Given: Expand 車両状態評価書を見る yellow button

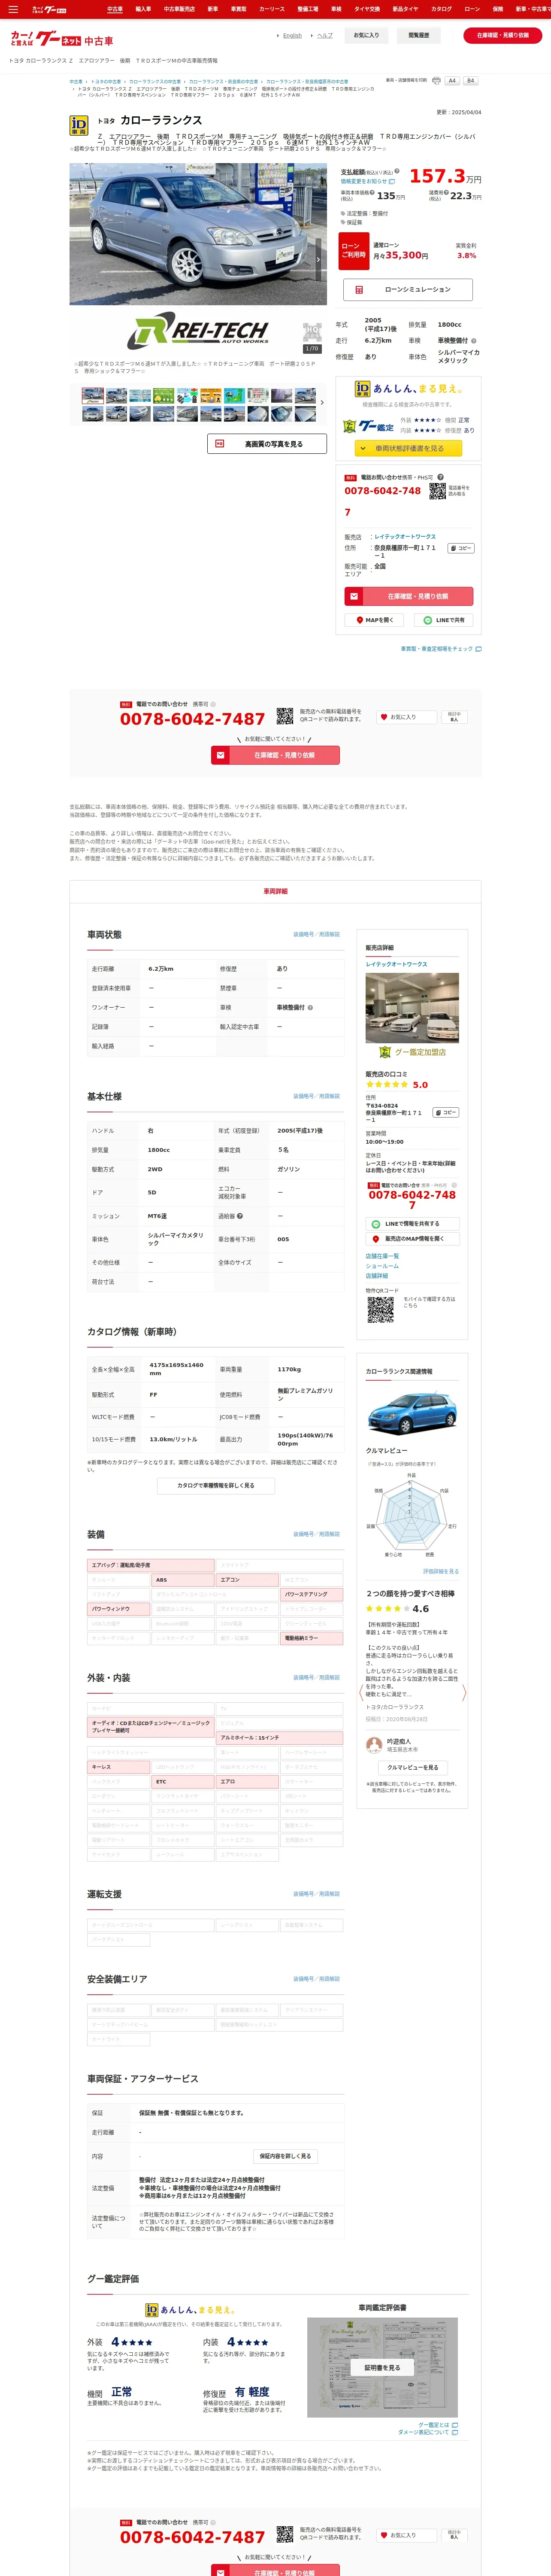Looking at the screenshot, I should click(408, 448).
